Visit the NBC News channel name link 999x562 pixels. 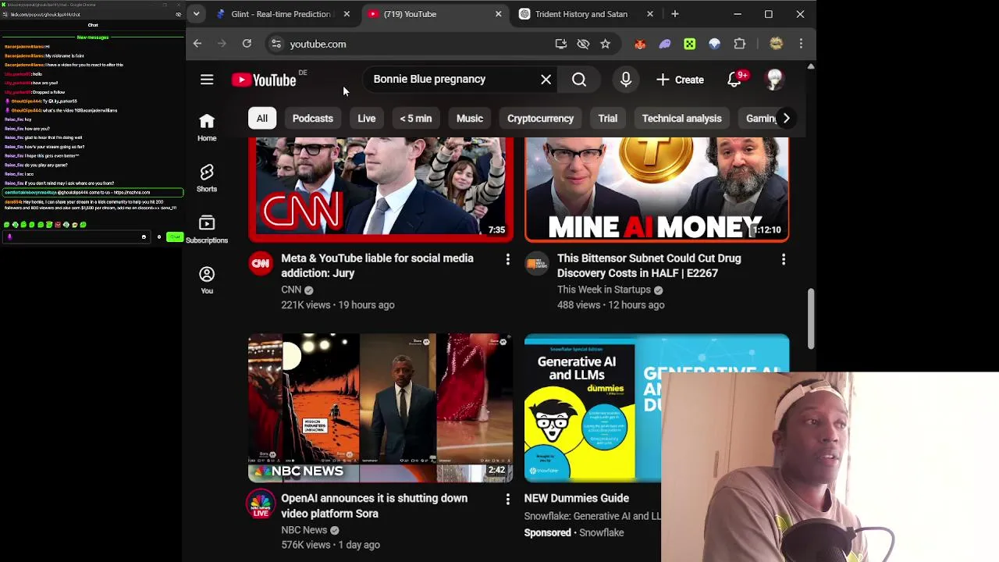(304, 530)
